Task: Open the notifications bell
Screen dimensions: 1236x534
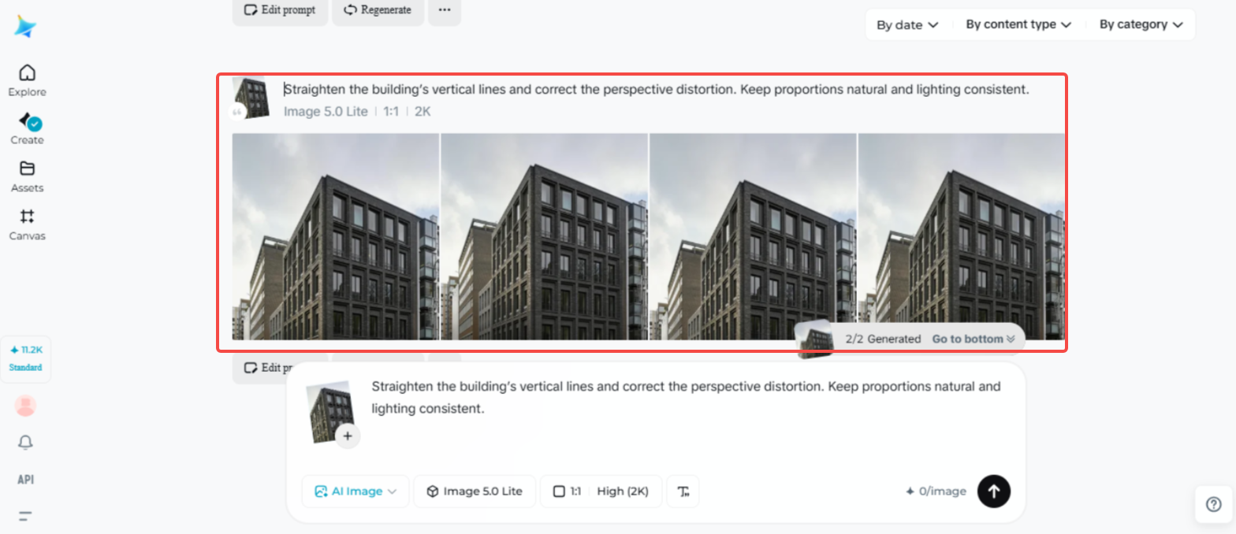Action: [25, 443]
